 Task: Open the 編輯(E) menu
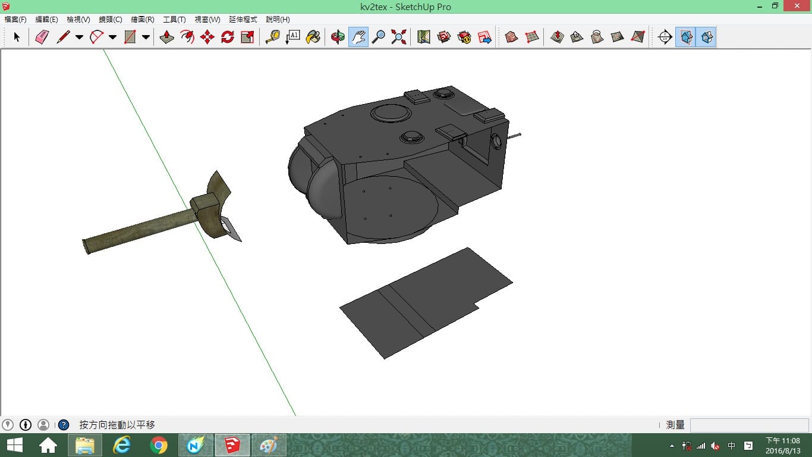(47, 20)
